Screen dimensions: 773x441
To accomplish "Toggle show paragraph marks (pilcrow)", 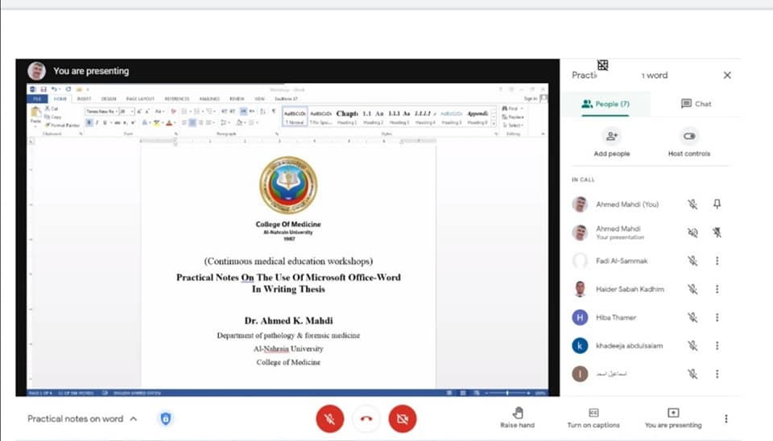I will click(274, 111).
